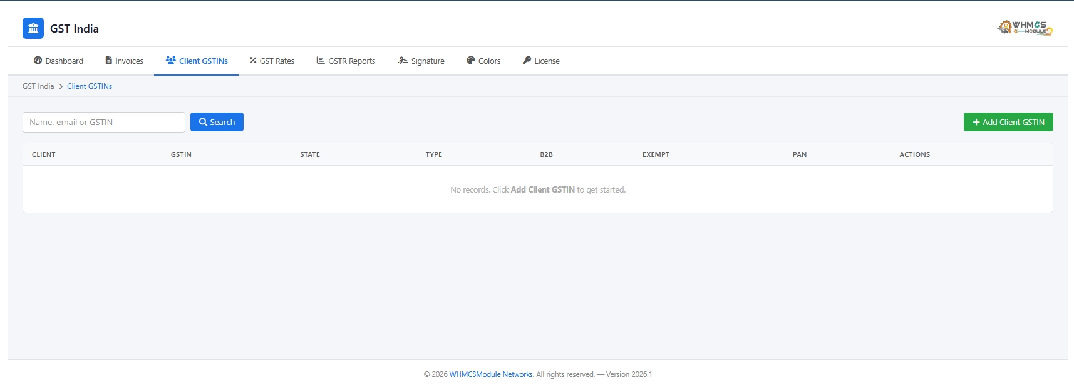Click the blue Search button
Image resolution: width=1074 pixels, height=392 pixels.
pos(217,122)
